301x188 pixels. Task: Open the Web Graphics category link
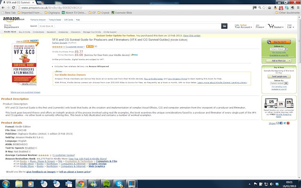pos(97,166)
